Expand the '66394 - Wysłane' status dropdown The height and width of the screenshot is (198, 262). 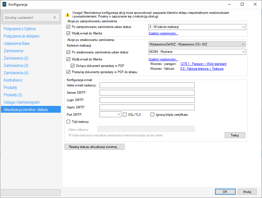click(x=197, y=52)
